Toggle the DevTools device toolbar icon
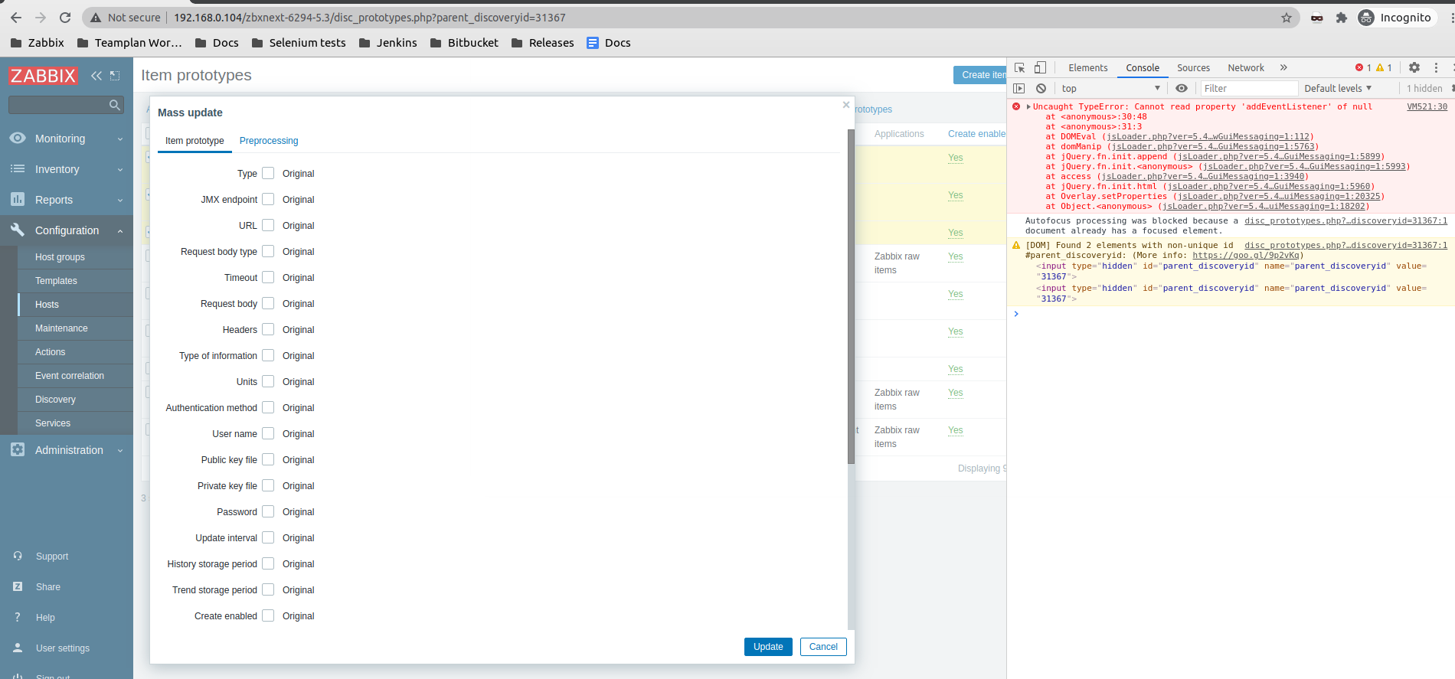 click(x=1040, y=67)
